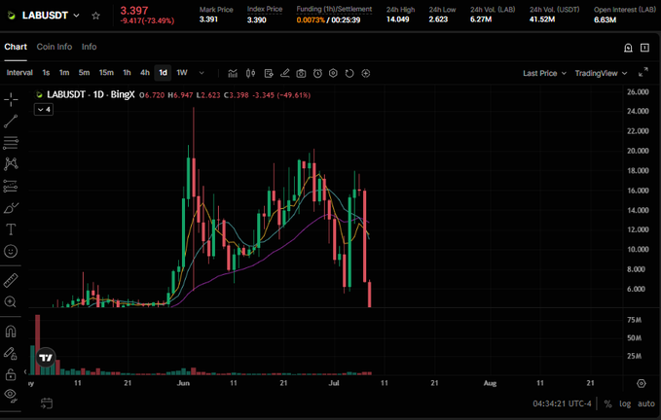Open the LABUSDT pair selector dropdown
Screen dimensions: 661x420
point(76,16)
